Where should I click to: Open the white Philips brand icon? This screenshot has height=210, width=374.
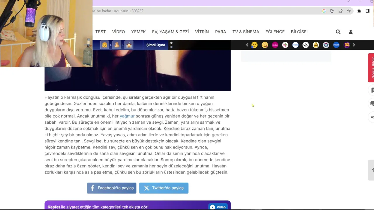[295, 45]
